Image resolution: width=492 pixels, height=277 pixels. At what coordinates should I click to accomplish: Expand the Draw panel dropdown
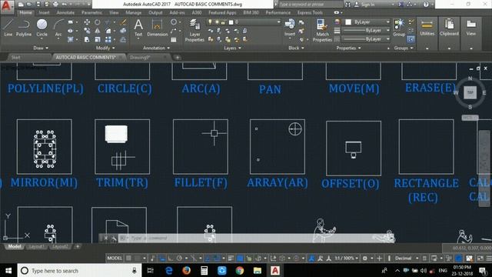[x=41, y=48]
